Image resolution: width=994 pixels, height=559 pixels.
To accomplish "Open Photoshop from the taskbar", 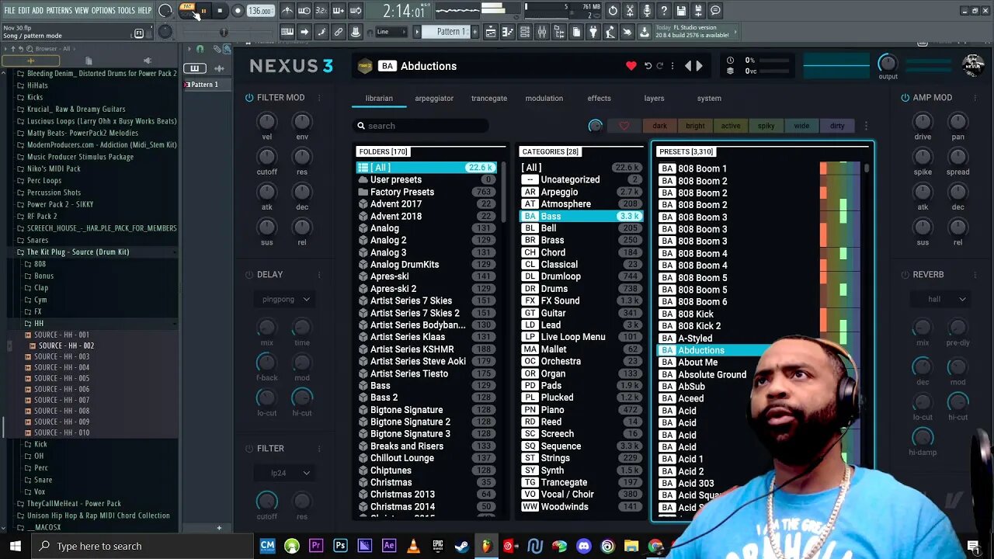I will click(x=340, y=546).
